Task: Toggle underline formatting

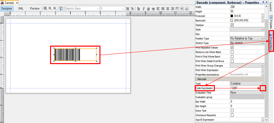Action: [148, 8]
